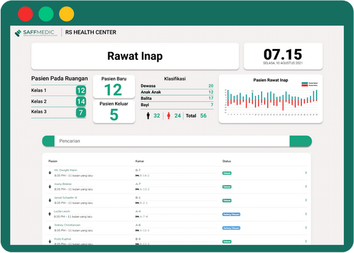Open the three-dot menu for Lucile Lesch
354x253 pixels.
pyautogui.click(x=306, y=214)
